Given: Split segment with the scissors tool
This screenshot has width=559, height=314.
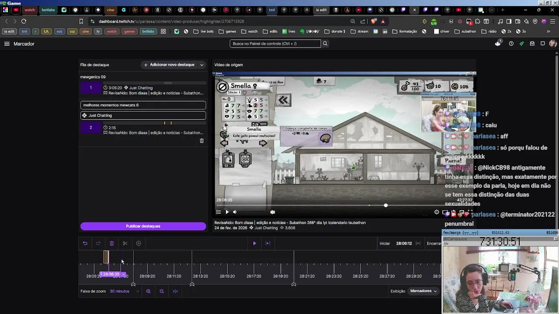Looking at the screenshot, I should [125, 243].
